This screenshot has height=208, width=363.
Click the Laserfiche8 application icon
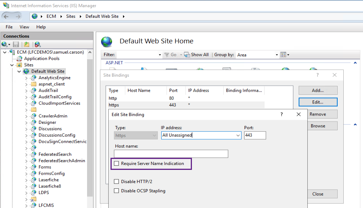[34, 186]
